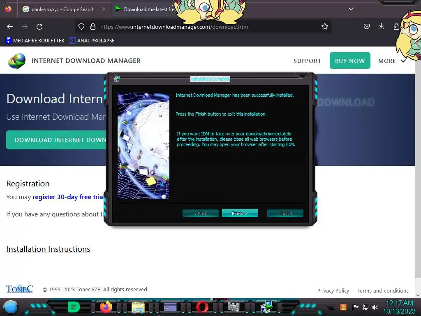
Task: Click Firefox icon in the taskbar
Action: pos(106,307)
